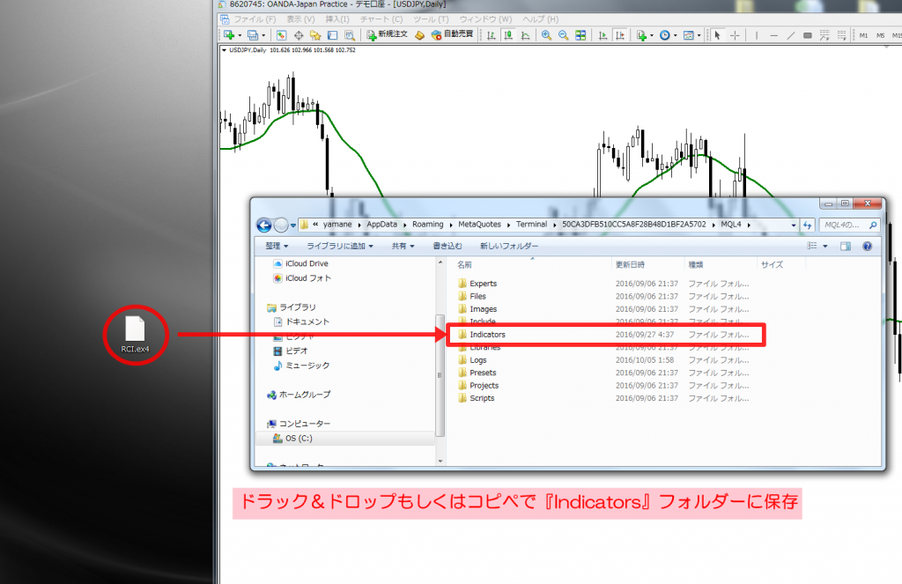Open the Navigator folder-star icon
This screenshot has width=902, height=584.
pos(315,35)
